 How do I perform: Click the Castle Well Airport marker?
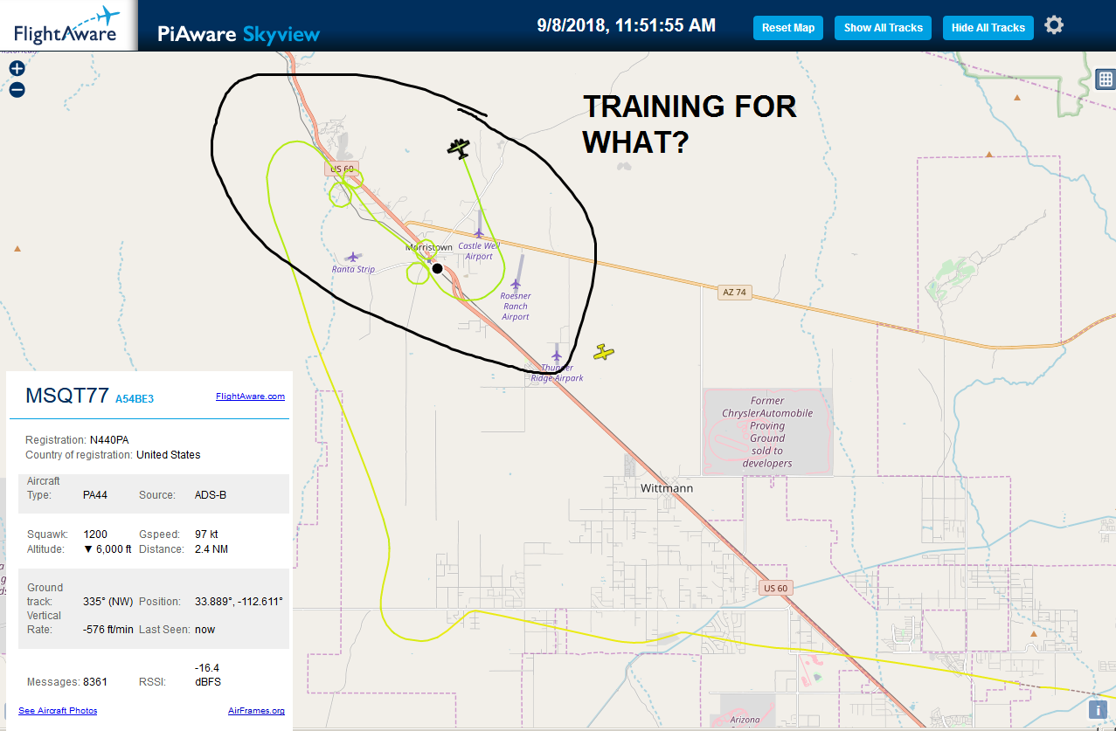479,232
